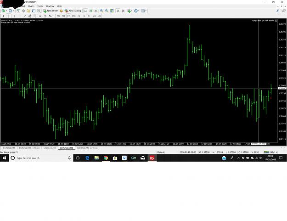Open the Tools menu
Image resolution: width=287 pixels, height=221 pixels.
point(40,6)
